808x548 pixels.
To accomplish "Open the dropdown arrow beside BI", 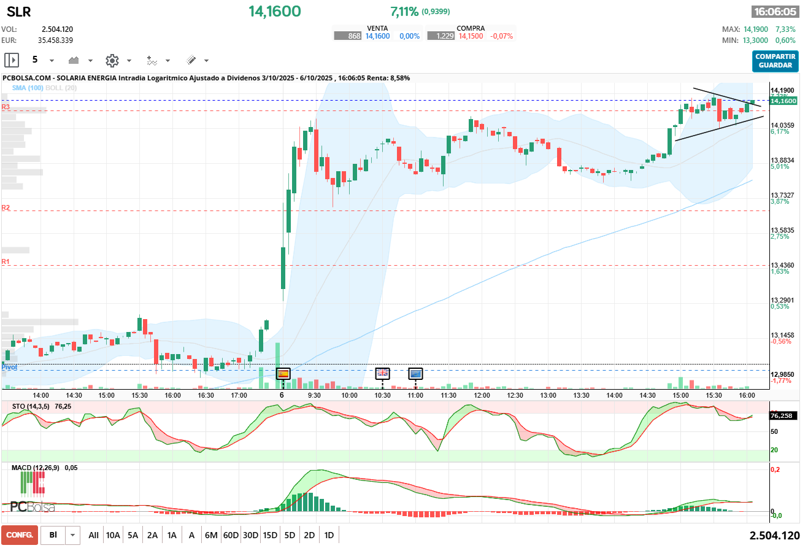I will pos(74,535).
